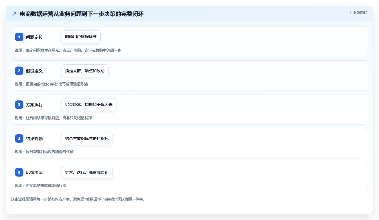Click the note 让后续结果可以复查
The image size is (379, 220).
coord(53,118)
